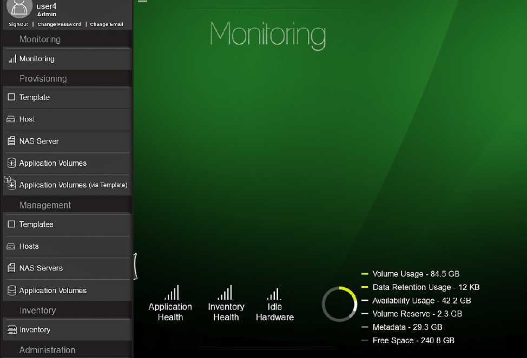
Task: Open the Application Health bars icon
Action: [x=172, y=292]
